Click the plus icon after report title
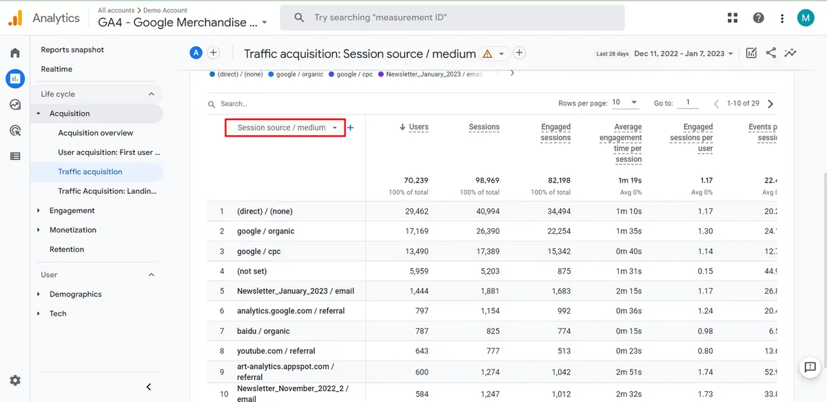This screenshot has height=402, width=827. pos(520,53)
